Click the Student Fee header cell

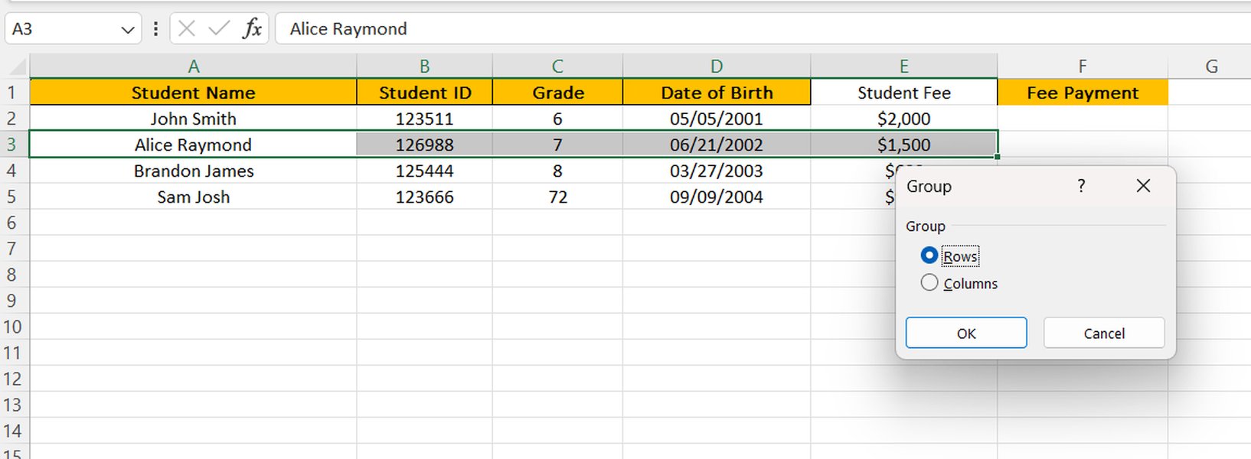coord(904,93)
